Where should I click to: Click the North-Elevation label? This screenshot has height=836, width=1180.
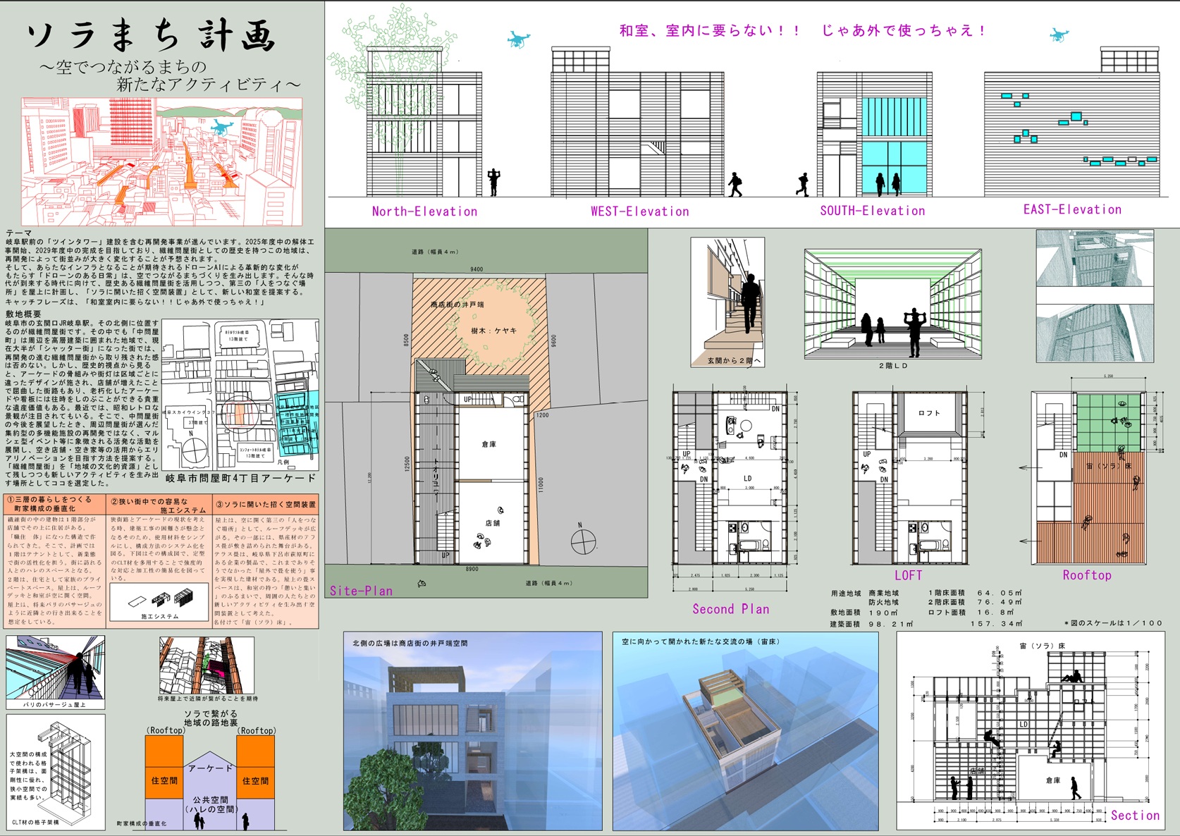point(424,211)
